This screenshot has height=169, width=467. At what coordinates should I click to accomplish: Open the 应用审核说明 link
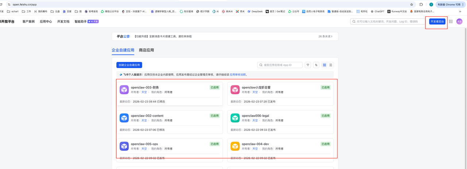(238, 75)
